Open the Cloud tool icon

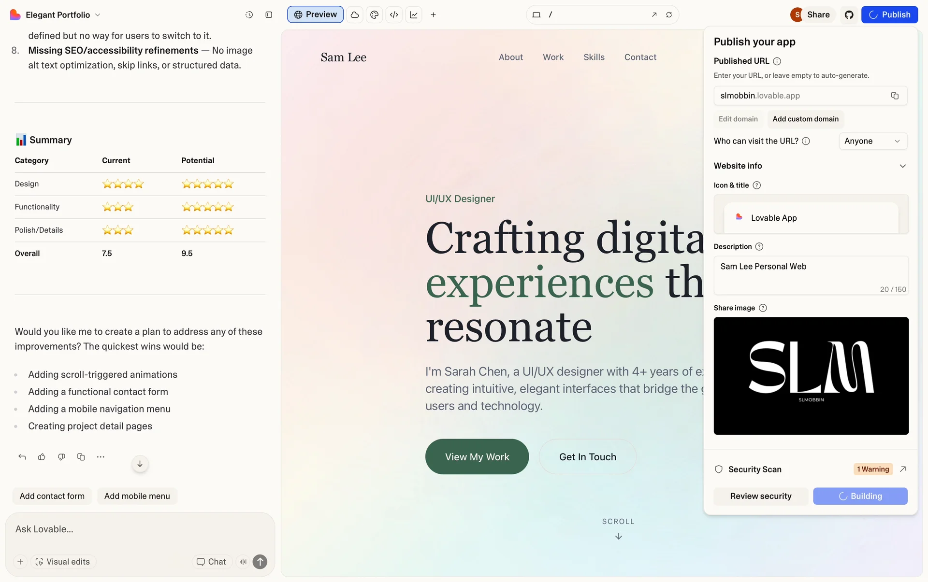coord(355,15)
